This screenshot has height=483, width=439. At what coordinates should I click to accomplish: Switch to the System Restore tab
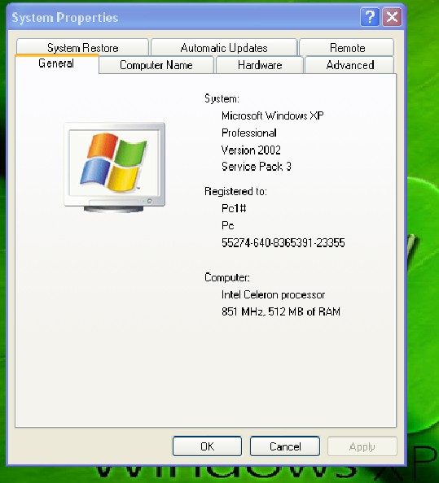point(83,47)
